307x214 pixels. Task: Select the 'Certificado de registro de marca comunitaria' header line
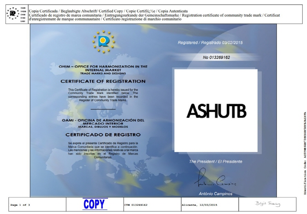154,15
